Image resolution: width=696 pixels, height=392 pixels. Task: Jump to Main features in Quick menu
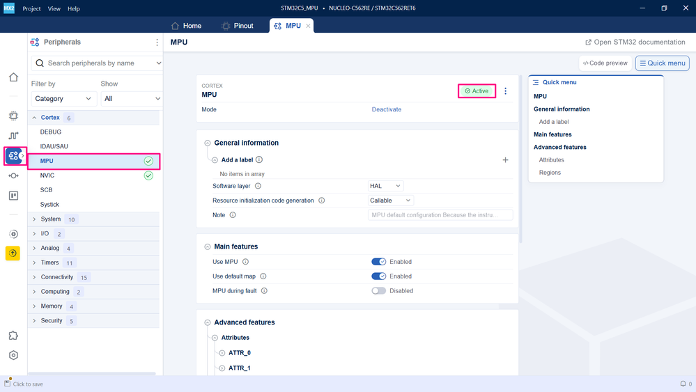[552, 134]
